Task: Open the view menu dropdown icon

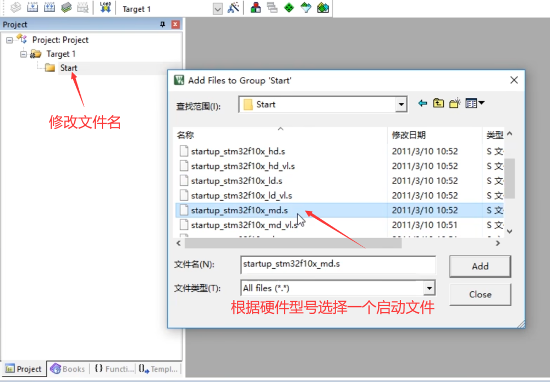Action: [475, 103]
